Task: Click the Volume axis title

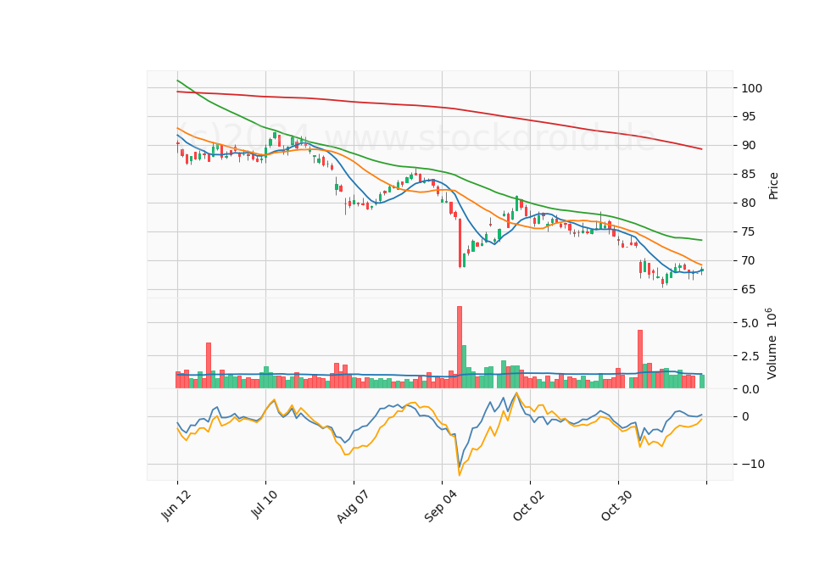Action: point(772,343)
